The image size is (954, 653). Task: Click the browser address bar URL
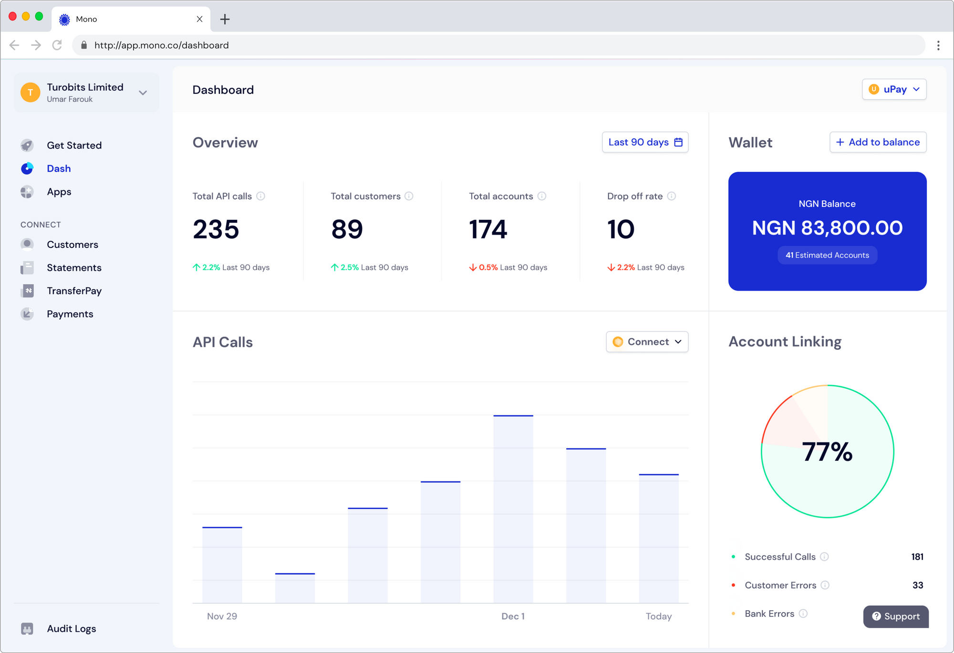click(161, 45)
